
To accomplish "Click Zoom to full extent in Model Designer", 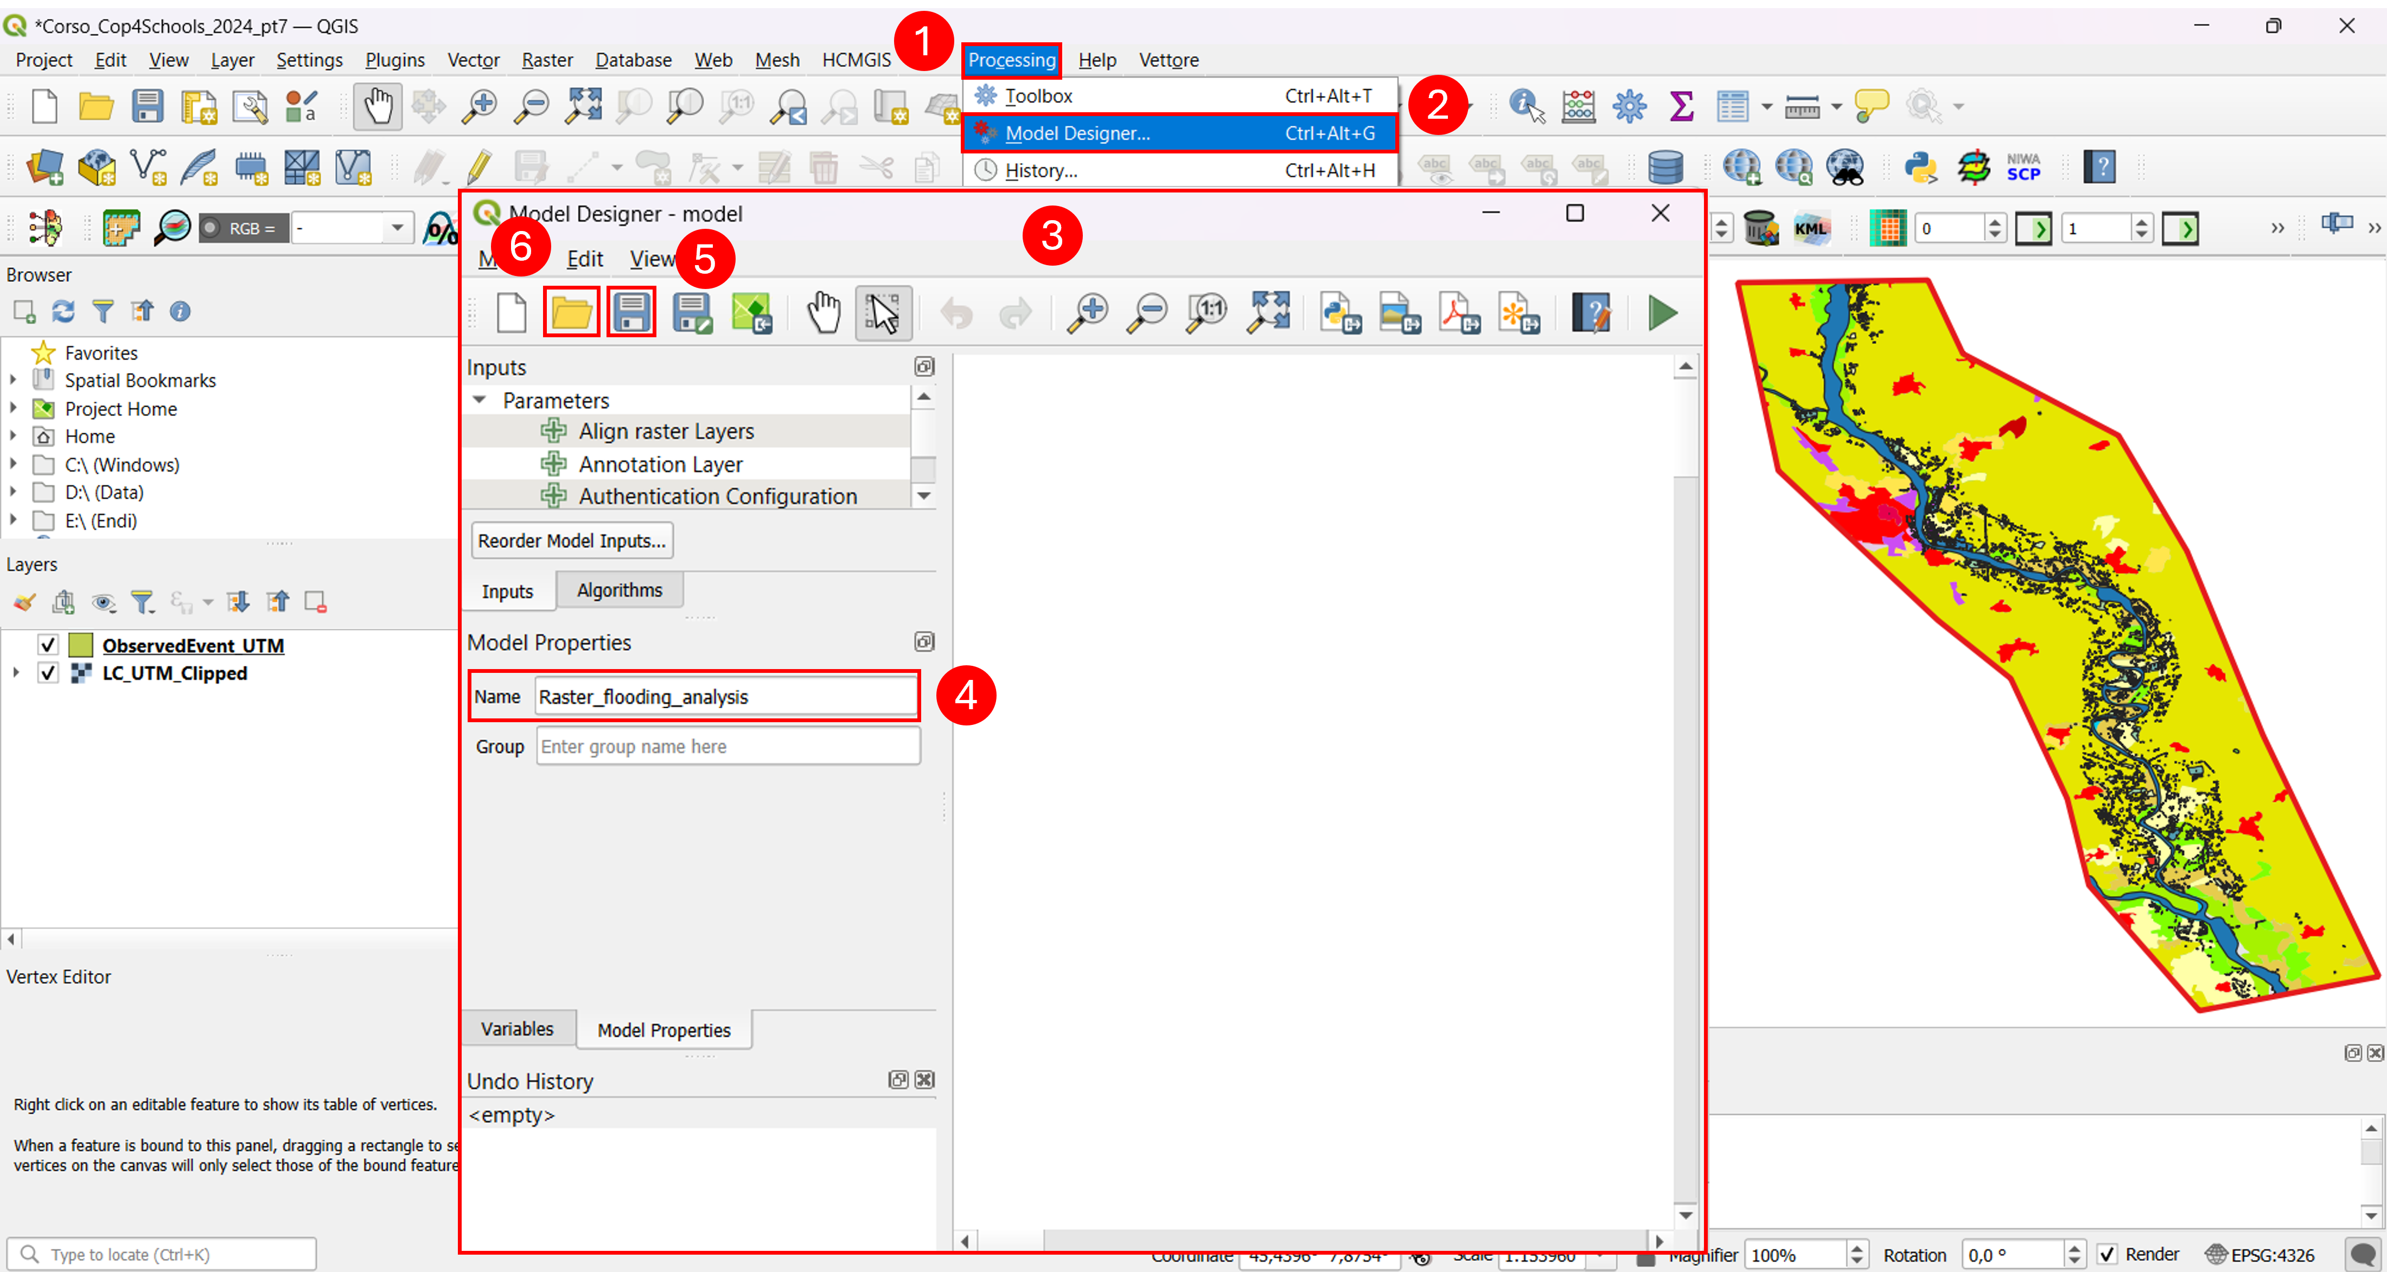I will (1268, 312).
